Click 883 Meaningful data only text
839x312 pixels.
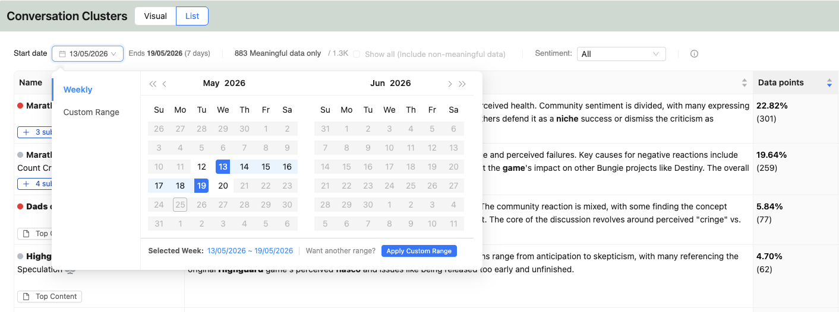(277, 53)
